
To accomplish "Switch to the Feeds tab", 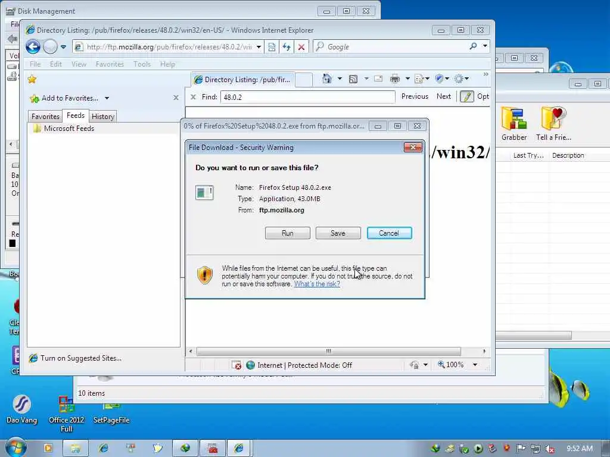I will pos(76,115).
